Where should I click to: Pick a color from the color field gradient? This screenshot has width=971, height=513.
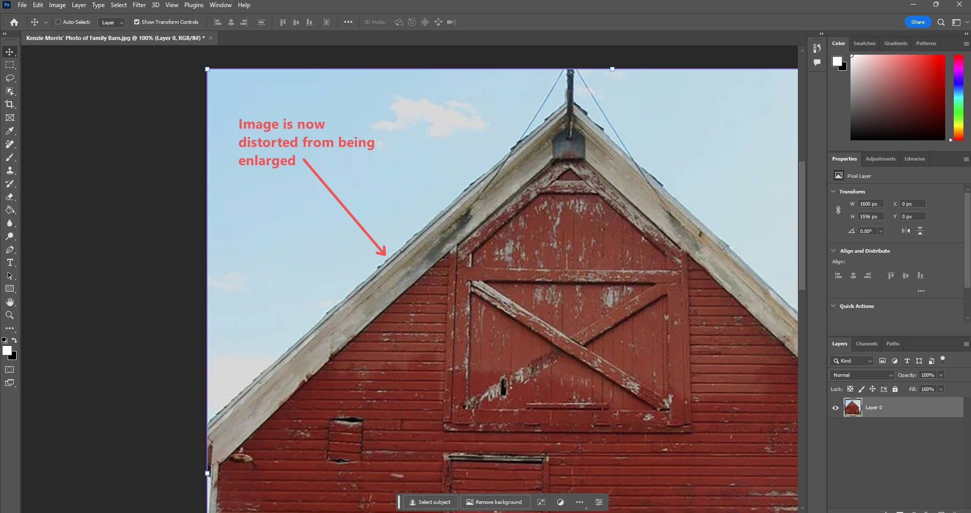point(899,98)
